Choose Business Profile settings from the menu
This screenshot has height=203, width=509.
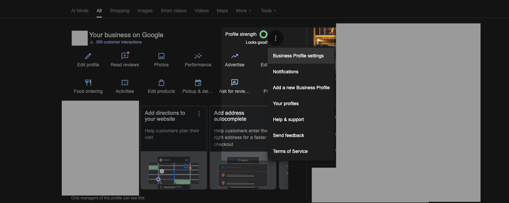298,56
